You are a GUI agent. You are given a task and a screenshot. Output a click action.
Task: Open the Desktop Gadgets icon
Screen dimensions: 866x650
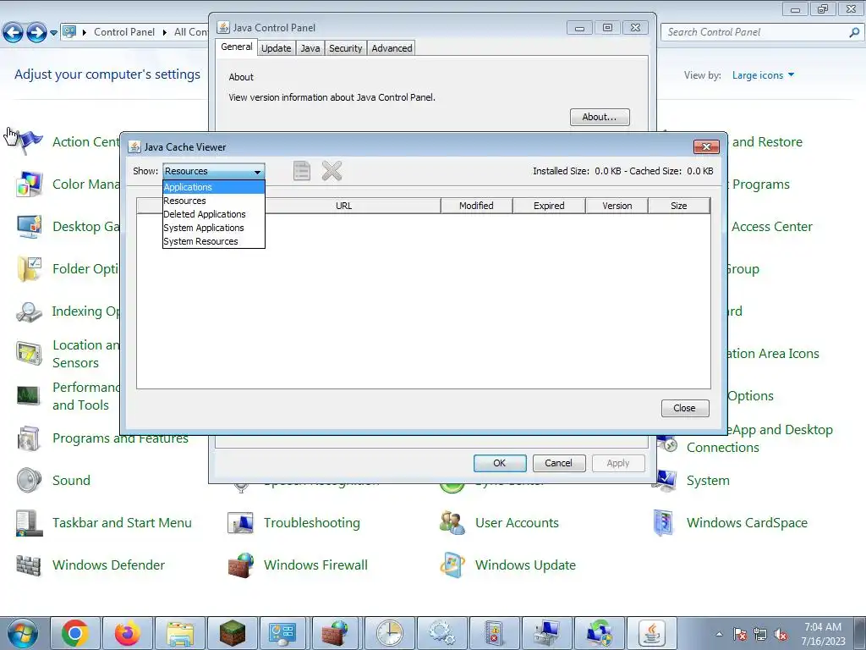pyautogui.click(x=29, y=227)
